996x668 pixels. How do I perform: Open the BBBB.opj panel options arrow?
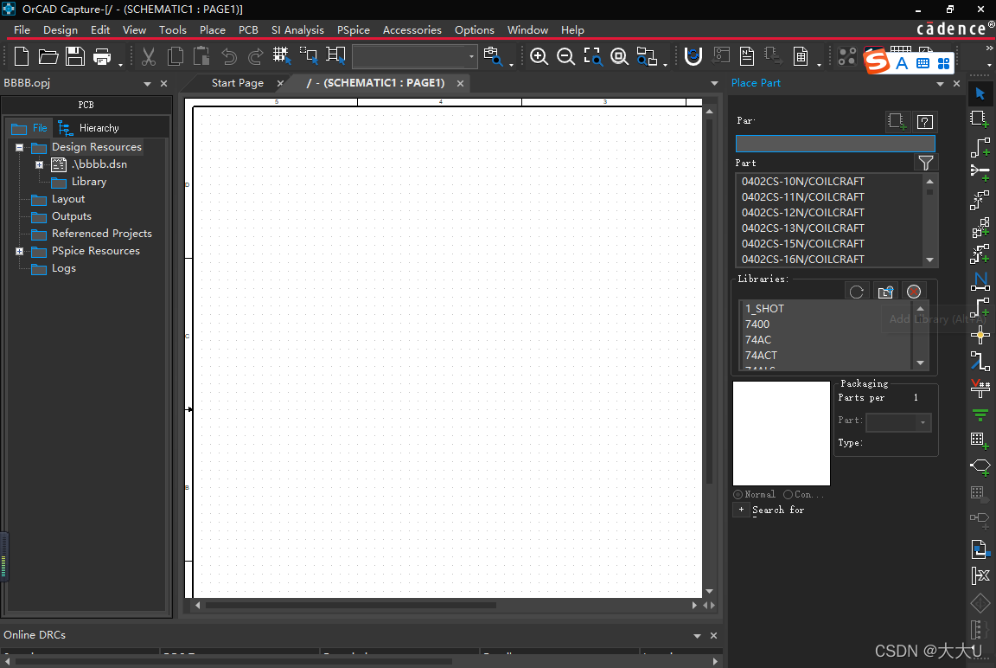click(147, 84)
